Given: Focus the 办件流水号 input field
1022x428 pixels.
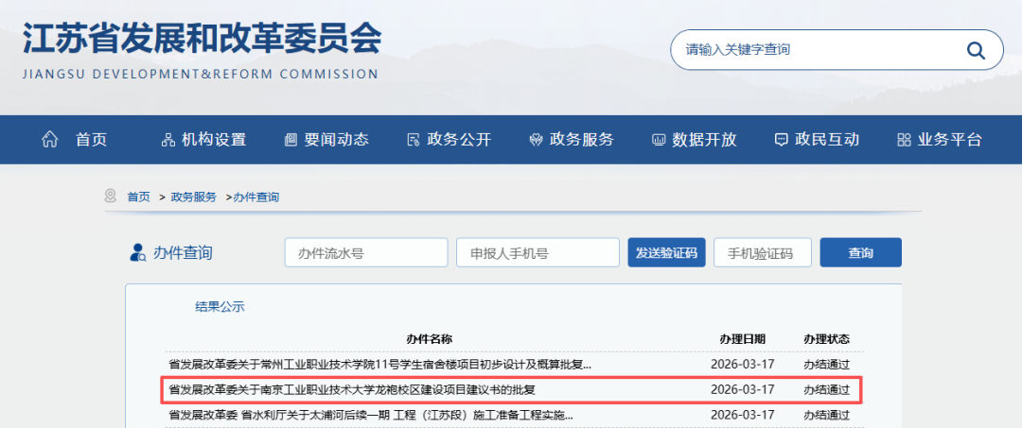Looking at the screenshot, I should (x=366, y=253).
